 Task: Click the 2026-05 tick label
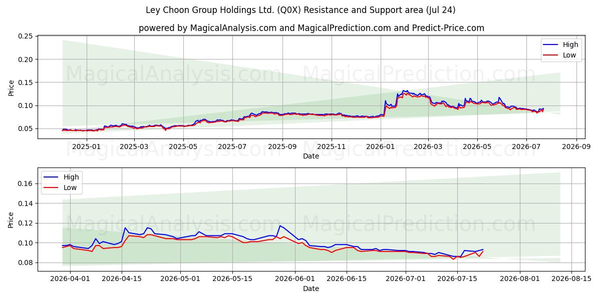[477, 146]
